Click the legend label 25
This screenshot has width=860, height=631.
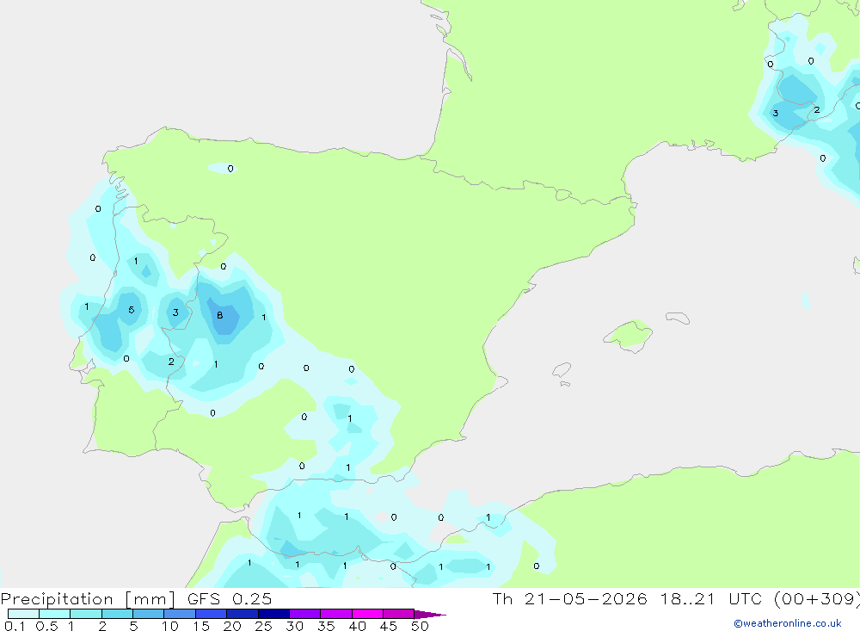pos(263,626)
